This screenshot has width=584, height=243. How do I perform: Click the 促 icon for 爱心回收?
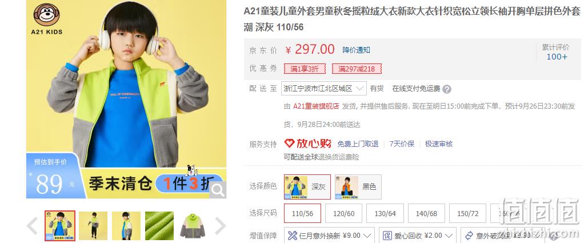tap(387, 236)
